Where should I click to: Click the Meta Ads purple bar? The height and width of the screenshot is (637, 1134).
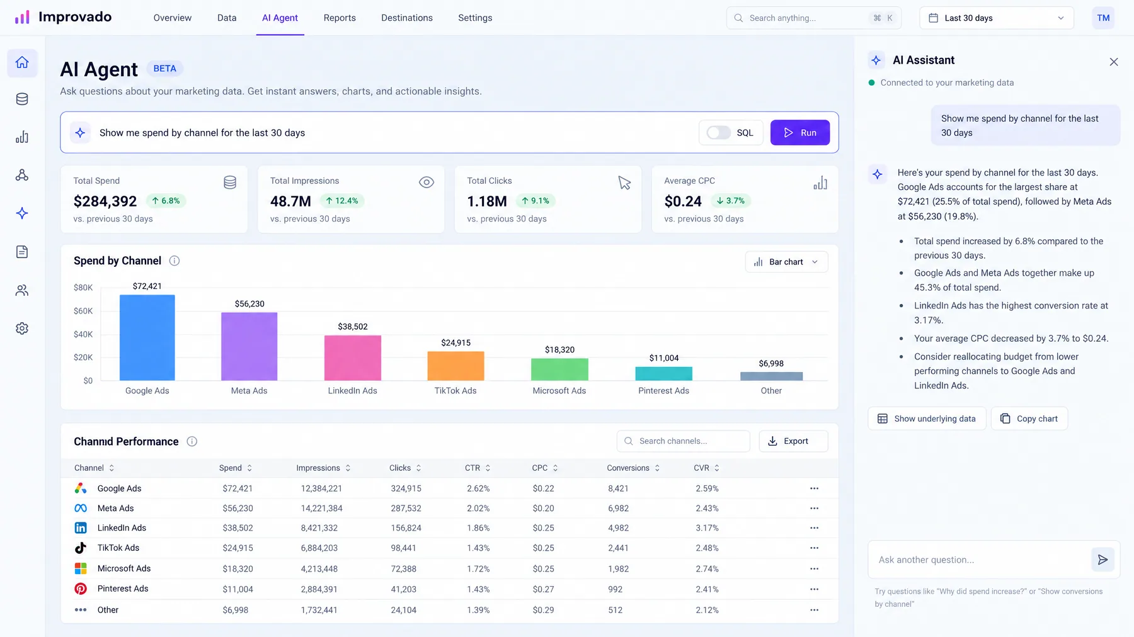249,346
